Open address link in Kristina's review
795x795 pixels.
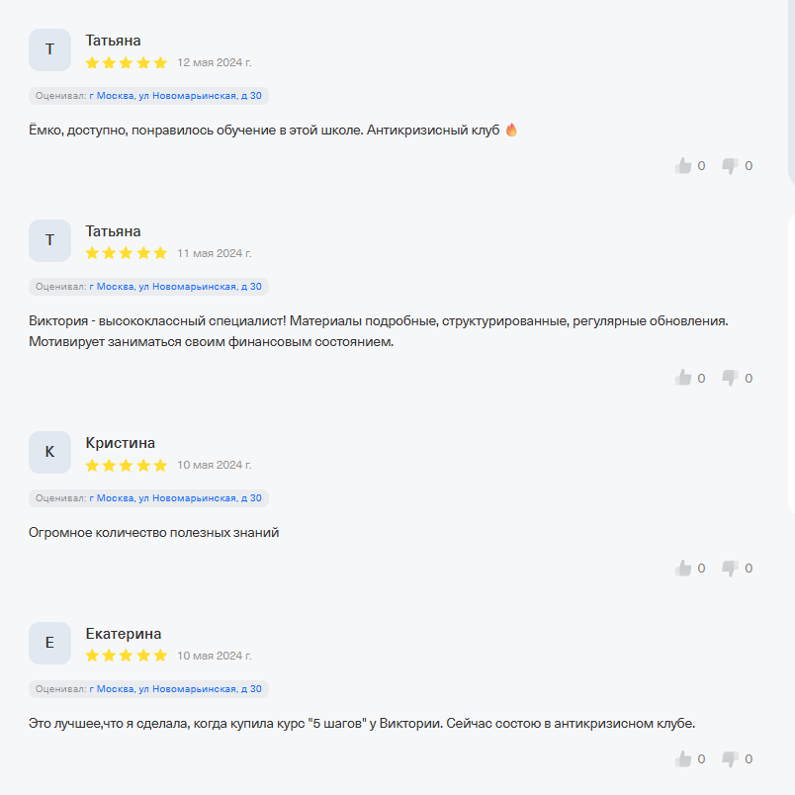(x=176, y=498)
